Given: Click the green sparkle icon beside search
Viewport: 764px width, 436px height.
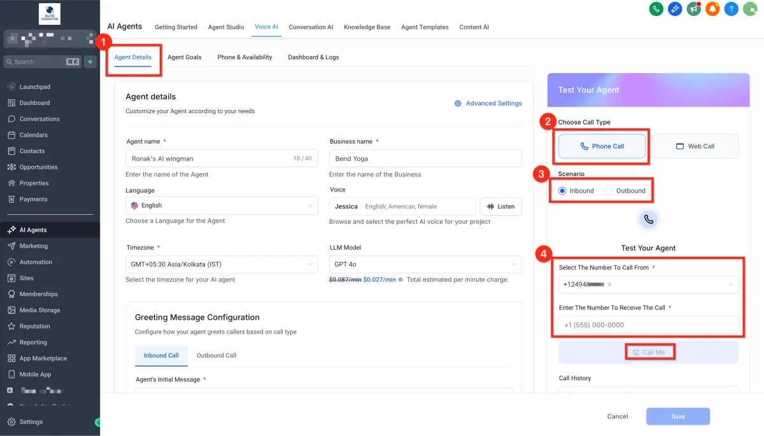Looking at the screenshot, I should (x=90, y=62).
